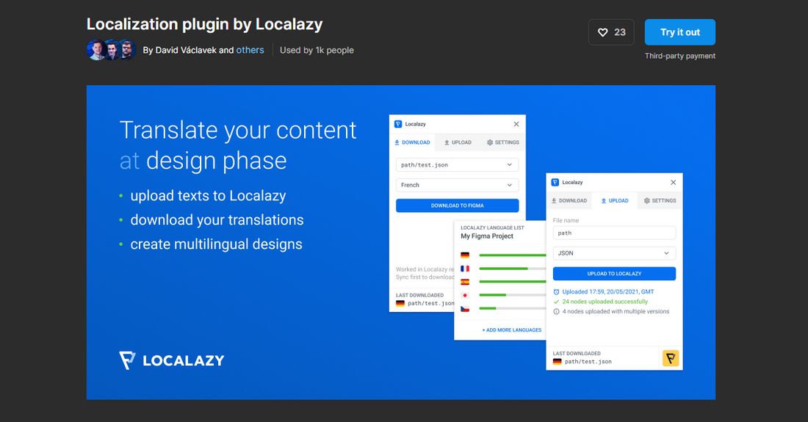Image resolution: width=808 pixels, height=422 pixels.
Task: Select Upload tab in right panel
Action: point(615,200)
